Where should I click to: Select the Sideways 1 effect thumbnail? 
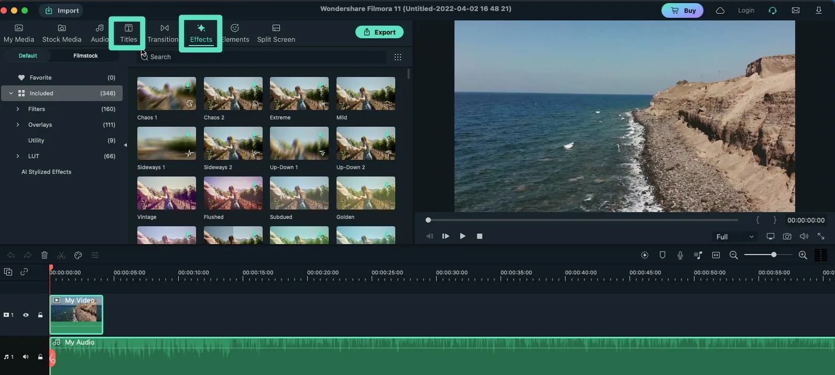pyautogui.click(x=167, y=143)
